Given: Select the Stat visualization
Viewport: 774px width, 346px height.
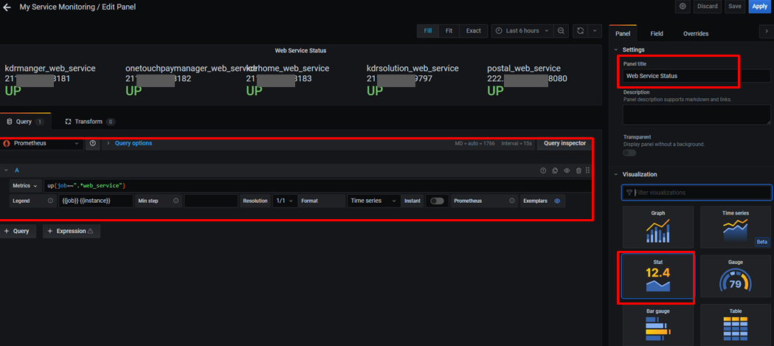Looking at the screenshot, I should [658, 277].
